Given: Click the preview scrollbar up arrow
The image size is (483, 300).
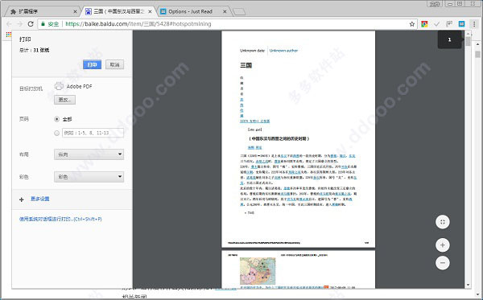Looking at the screenshot, I should [469, 33].
